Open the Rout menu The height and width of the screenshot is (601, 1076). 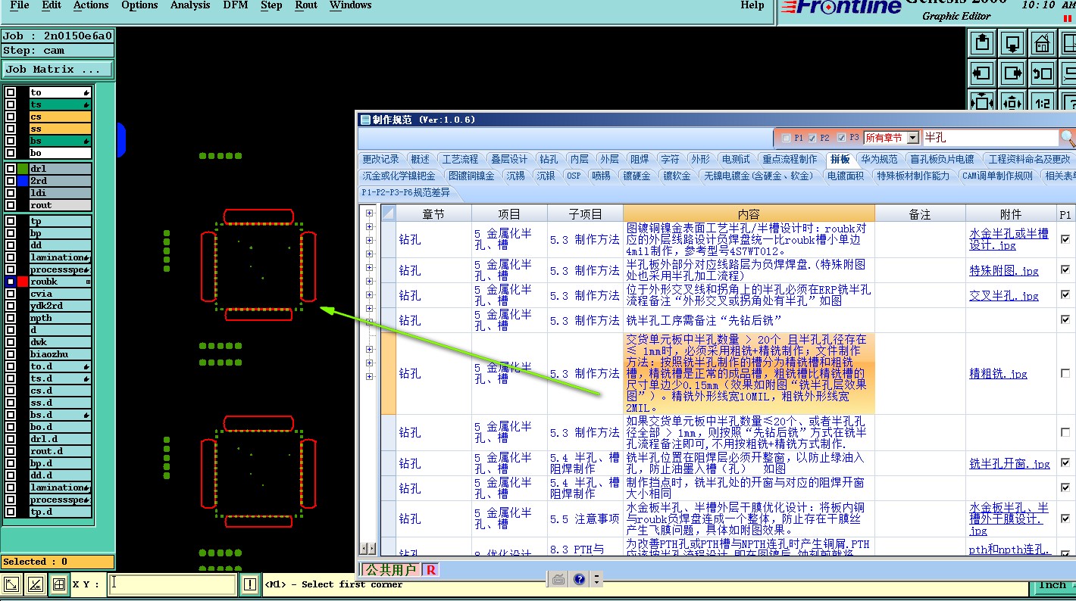click(x=306, y=5)
